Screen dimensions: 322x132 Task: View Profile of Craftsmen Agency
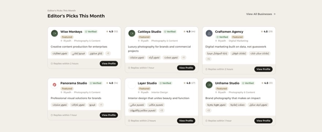tap(263, 69)
